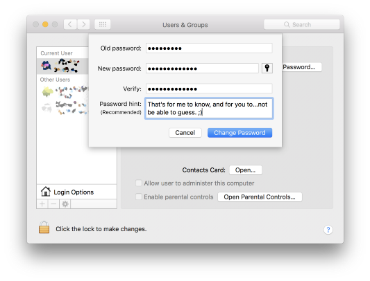
Task: Open Password Assistant key icon
Action: click(267, 69)
